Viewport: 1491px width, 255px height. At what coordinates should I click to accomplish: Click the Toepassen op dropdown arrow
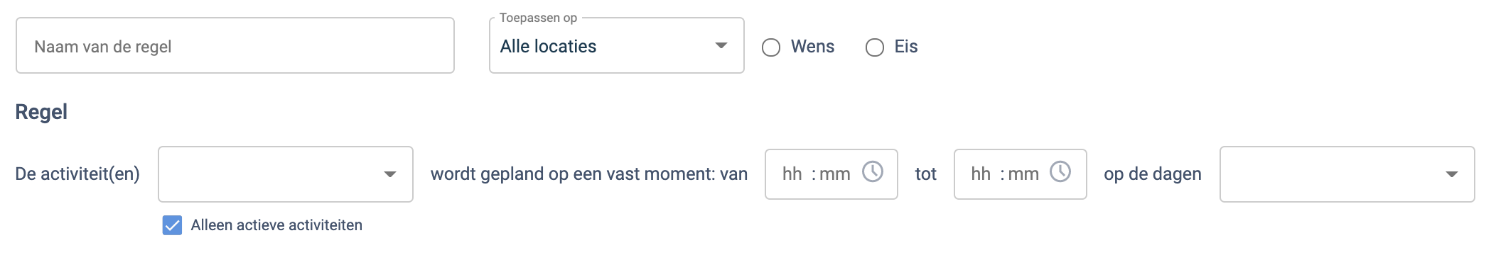click(721, 46)
